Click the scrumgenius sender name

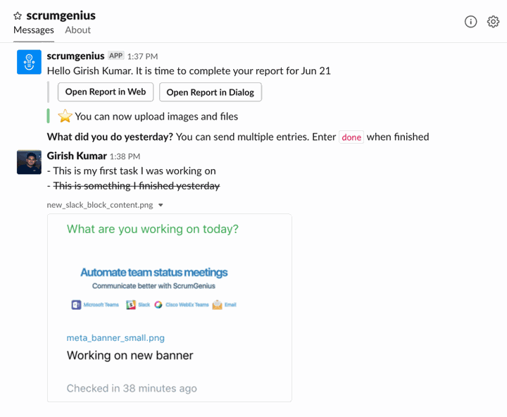75,56
